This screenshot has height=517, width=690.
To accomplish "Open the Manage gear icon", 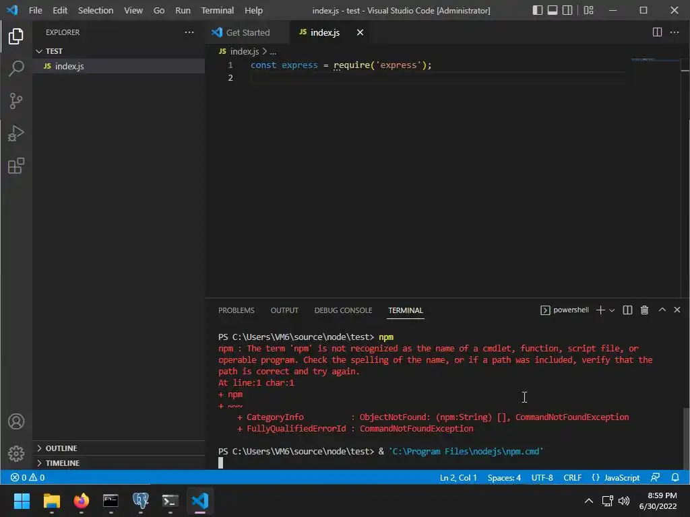I will tap(16, 453).
